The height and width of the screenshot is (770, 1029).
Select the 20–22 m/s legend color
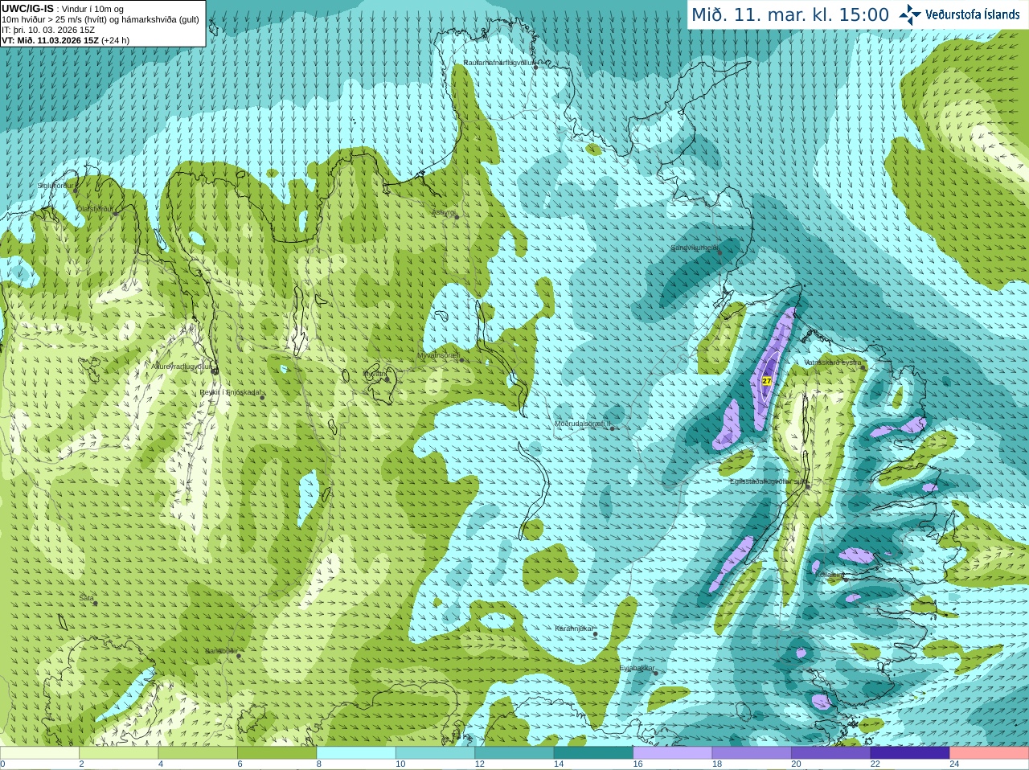[831, 753]
